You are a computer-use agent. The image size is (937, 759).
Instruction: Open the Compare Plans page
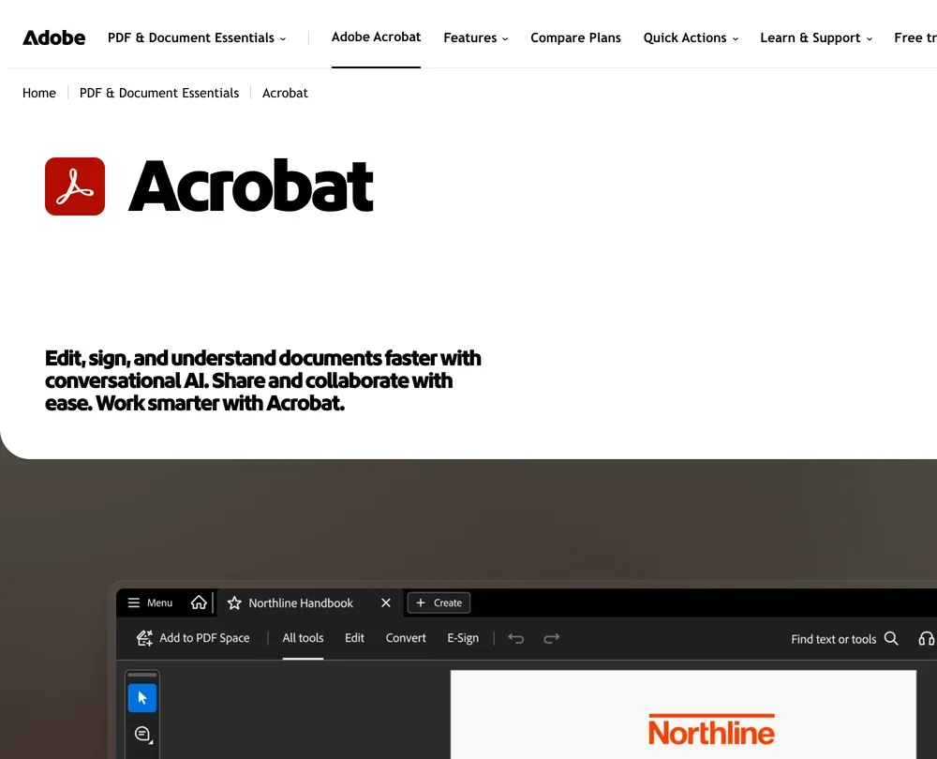(x=575, y=37)
